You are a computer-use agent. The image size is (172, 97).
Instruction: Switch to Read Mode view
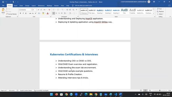[141, 91]
